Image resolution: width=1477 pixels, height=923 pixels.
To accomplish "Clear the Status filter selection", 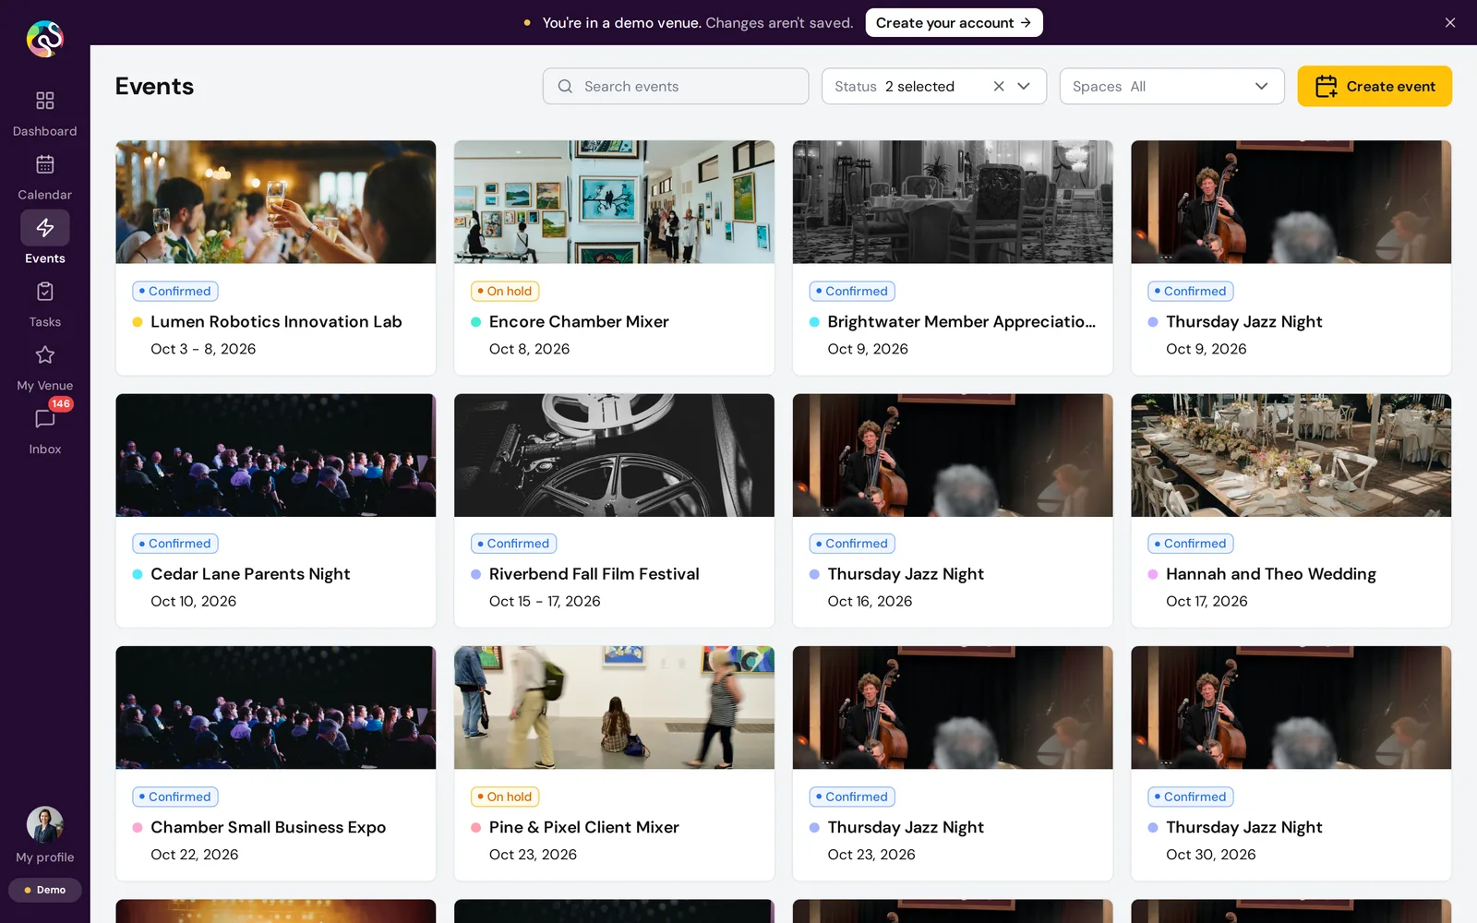I will click(999, 87).
